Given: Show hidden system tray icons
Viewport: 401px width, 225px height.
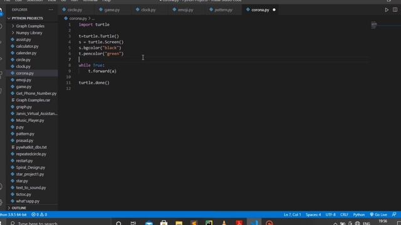Looking at the screenshot, I should pos(335,224).
